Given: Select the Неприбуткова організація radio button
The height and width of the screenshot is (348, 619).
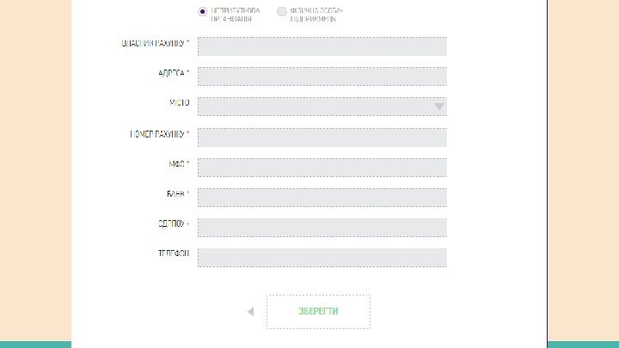Looking at the screenshot, I should (202, 12).
